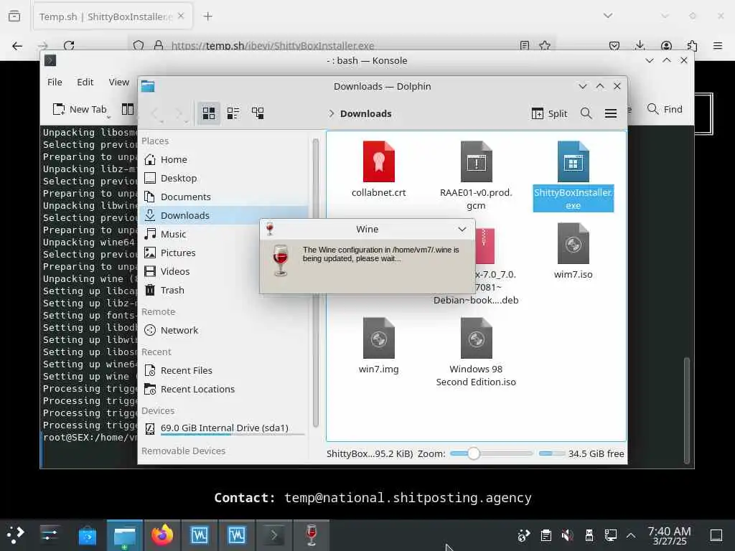Go forward in Dolphin navigation
The image size is (735, 551).
(179, 113)
